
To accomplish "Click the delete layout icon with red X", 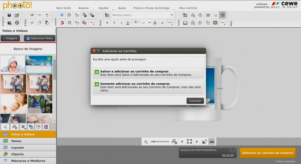I will [84, 23].
